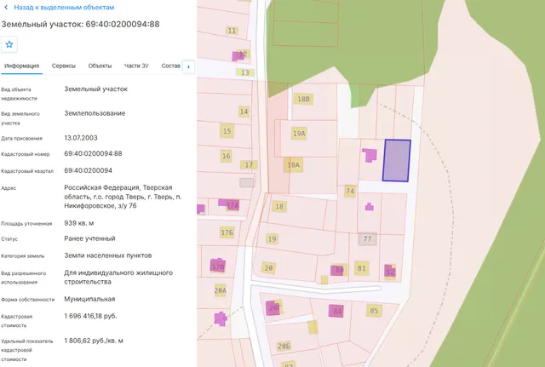Click map label 17Б
Image resolution: width=545 pixels, height=367 pixels.
click(227, 232)
